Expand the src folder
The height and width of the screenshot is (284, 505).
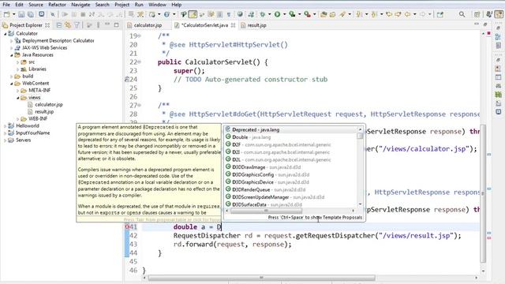click(17, 62)
